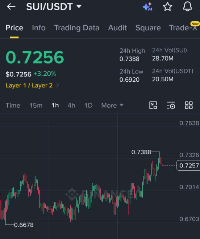The height and width of the screenshot is (239, 200).
Task: Expand the SUI/USDT trading pair dropdown
Action: 79,7
